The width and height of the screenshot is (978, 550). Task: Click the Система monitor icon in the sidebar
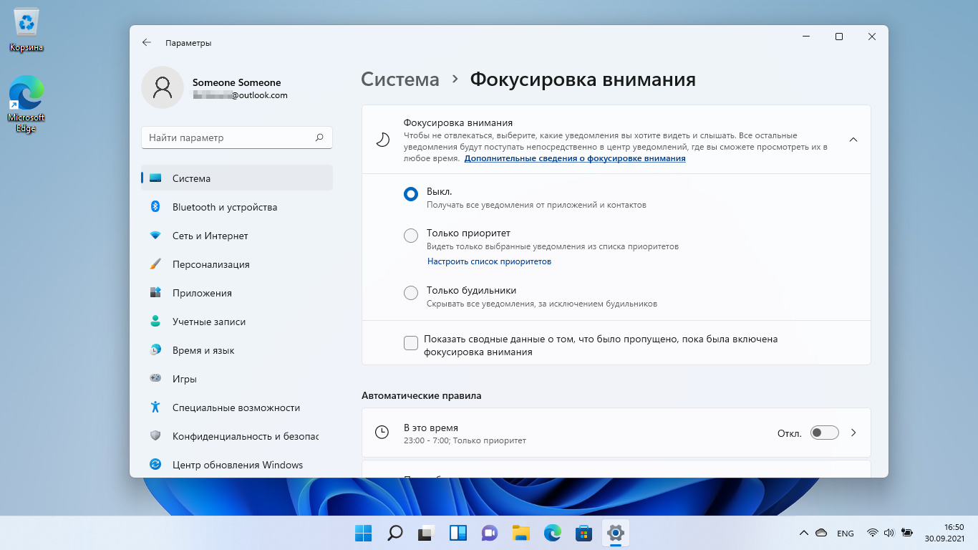(x=155, y=178)
